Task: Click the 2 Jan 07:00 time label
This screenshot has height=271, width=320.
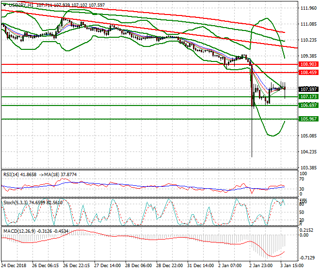Action: (230, 266)
